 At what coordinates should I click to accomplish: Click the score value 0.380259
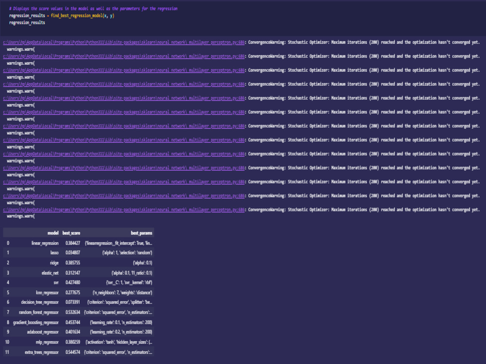(x=73, y=342)
